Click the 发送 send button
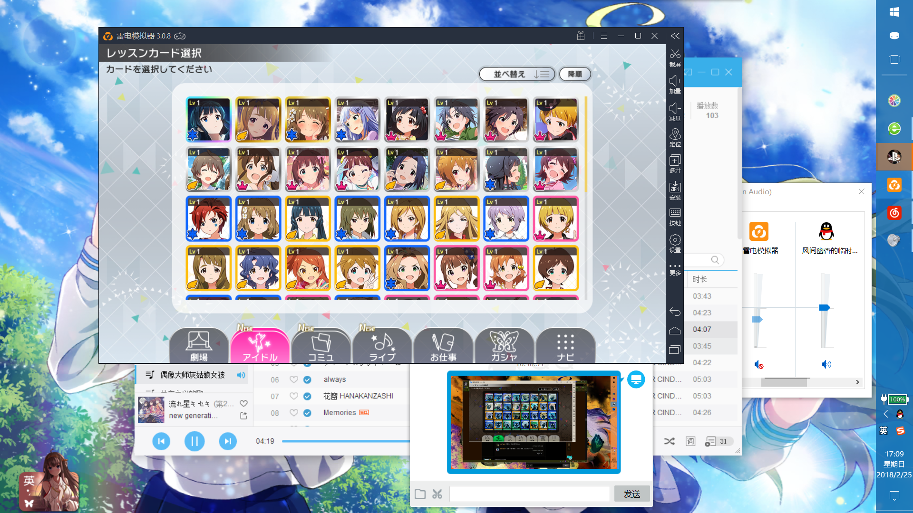 (632, 494)
